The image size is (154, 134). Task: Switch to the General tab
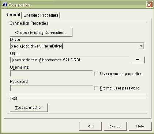[x=13, y=15]
